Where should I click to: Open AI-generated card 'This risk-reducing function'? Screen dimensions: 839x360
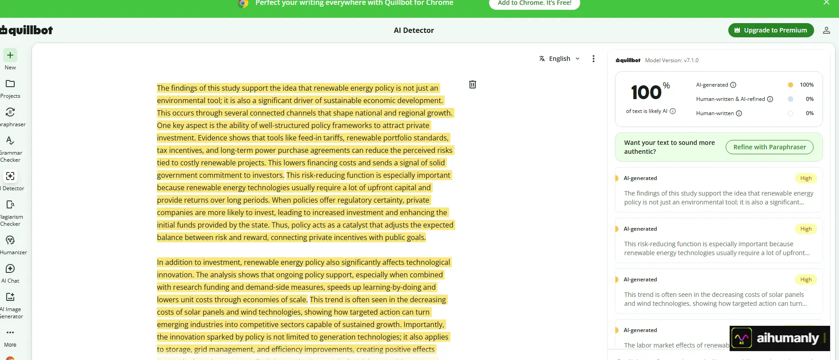[719, 240]
